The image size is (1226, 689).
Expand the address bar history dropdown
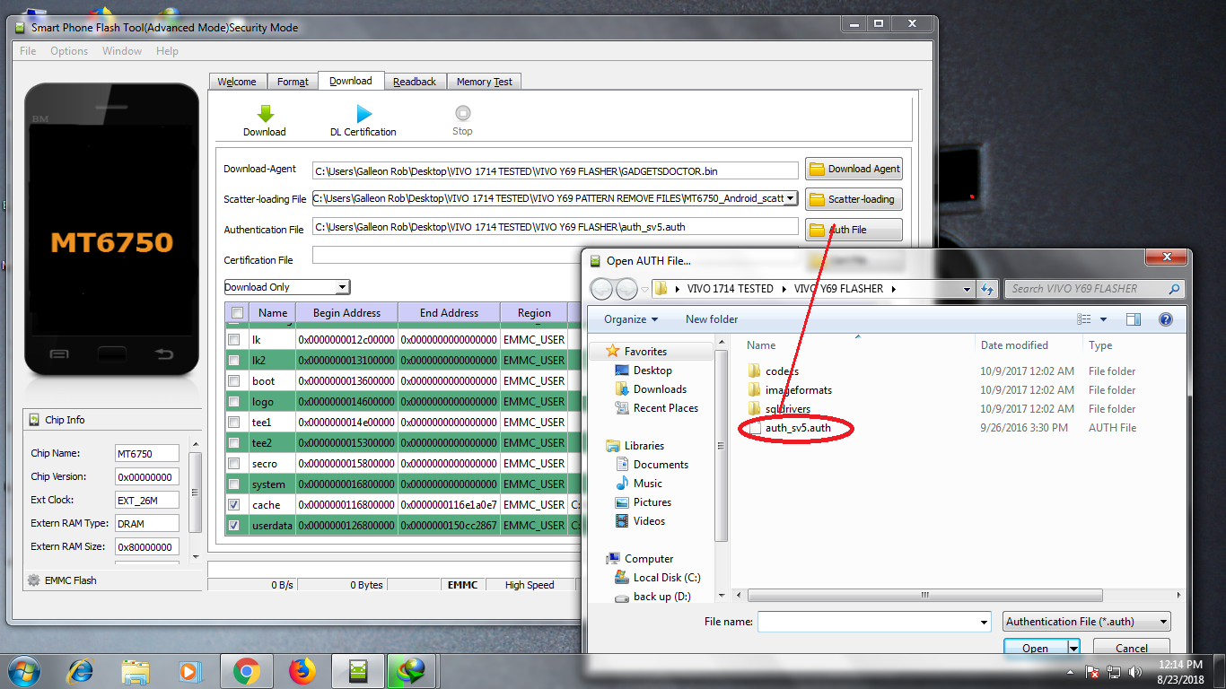click(967, 289)
